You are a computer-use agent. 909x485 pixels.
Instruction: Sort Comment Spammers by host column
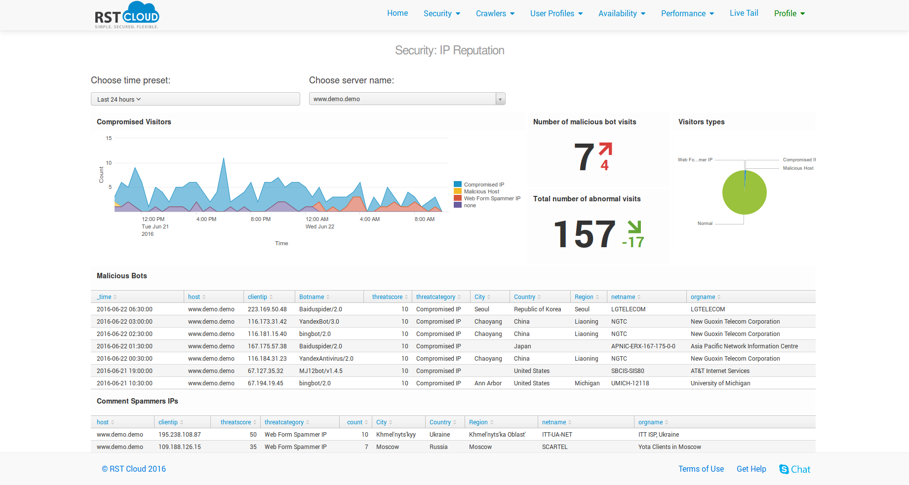[x=105, y=422]
